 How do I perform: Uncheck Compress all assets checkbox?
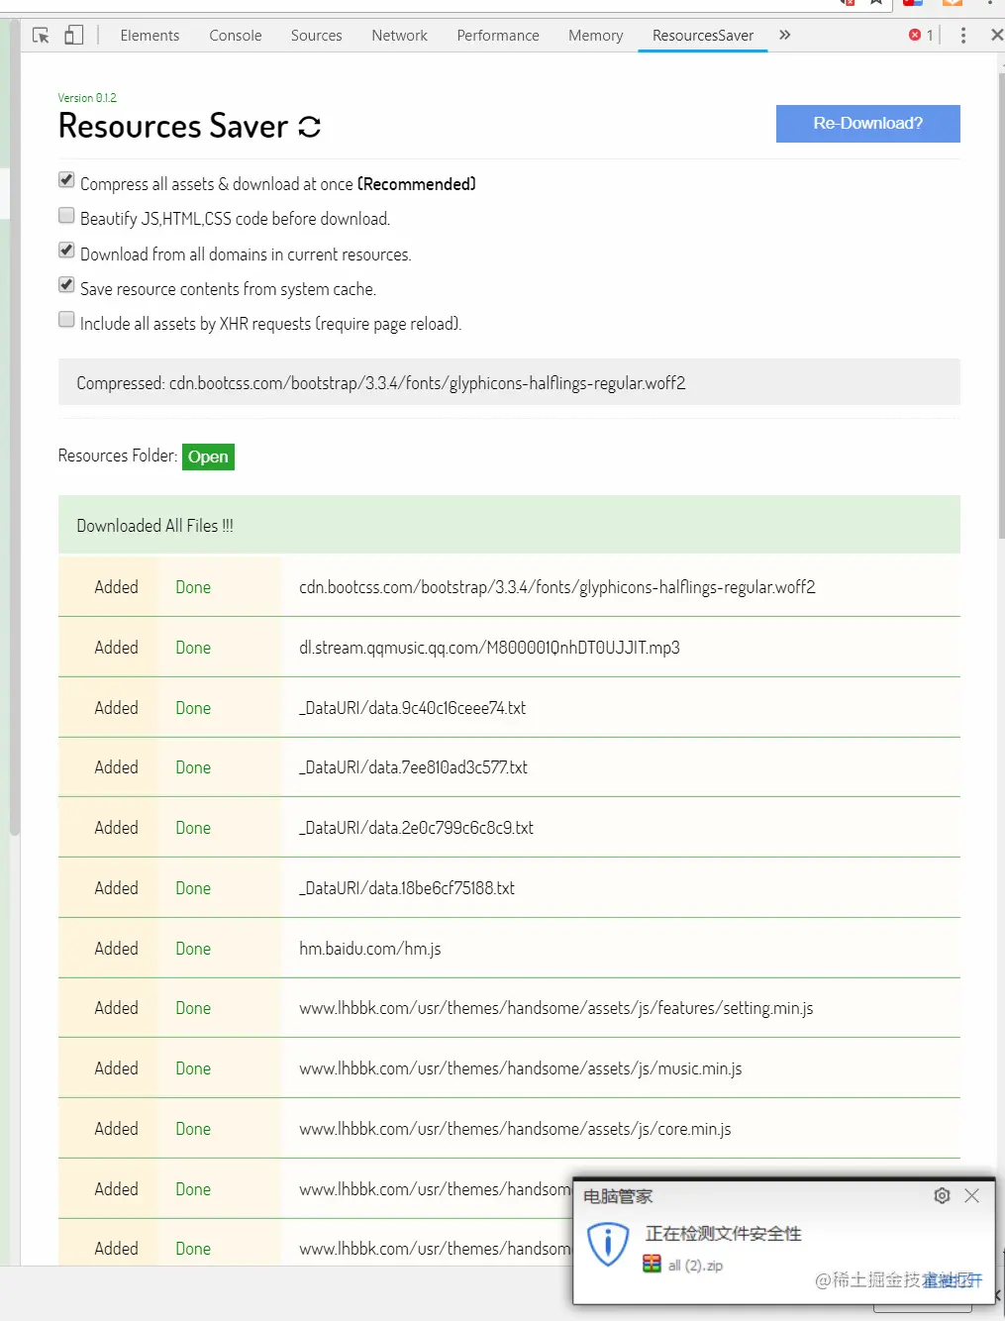(x=66, y=180)
